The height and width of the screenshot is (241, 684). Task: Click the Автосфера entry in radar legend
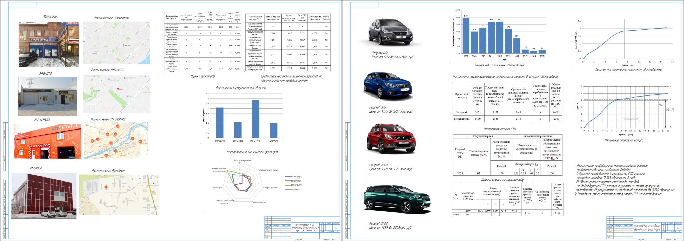(x=293, y=176)
